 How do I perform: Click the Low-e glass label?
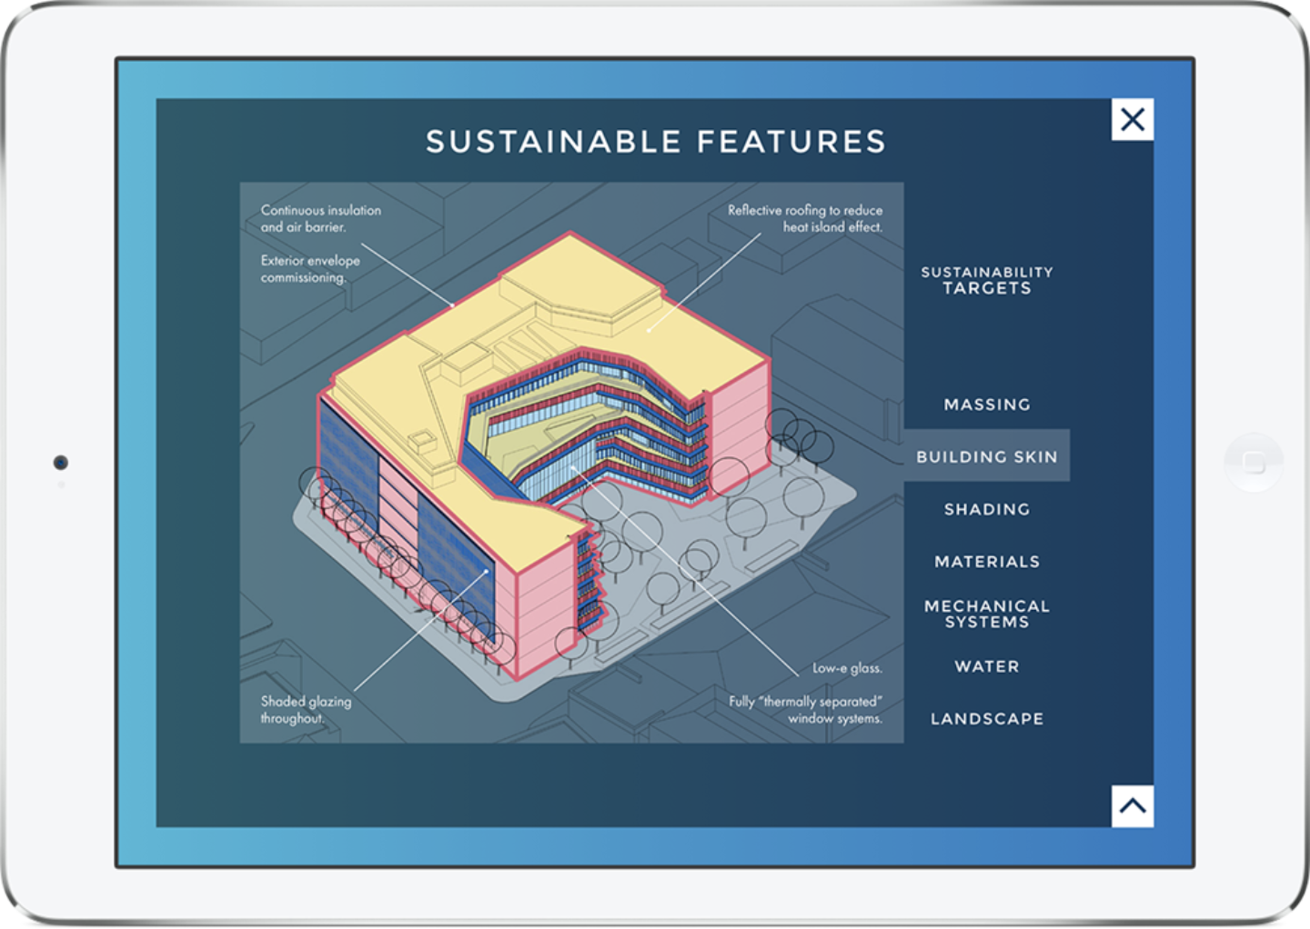click(x=847, y=668)
